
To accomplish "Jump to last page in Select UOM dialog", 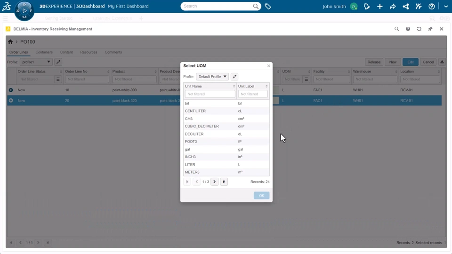I will [x=224, y=182].
